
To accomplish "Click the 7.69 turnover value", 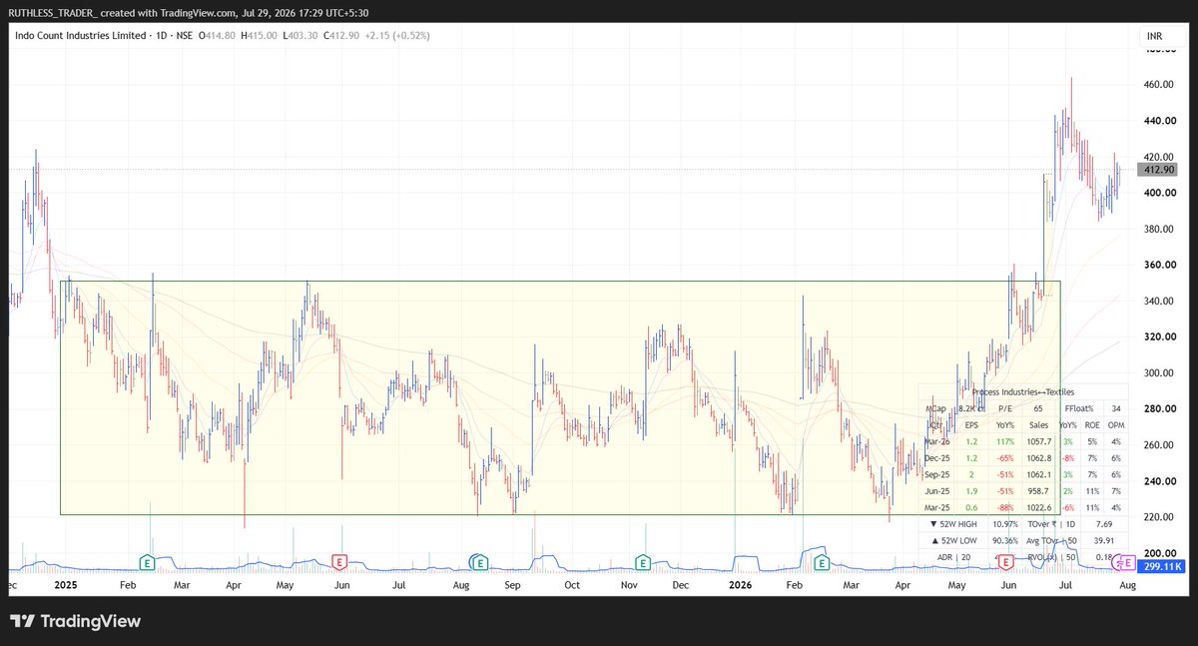I will [x=1106, y=524].
